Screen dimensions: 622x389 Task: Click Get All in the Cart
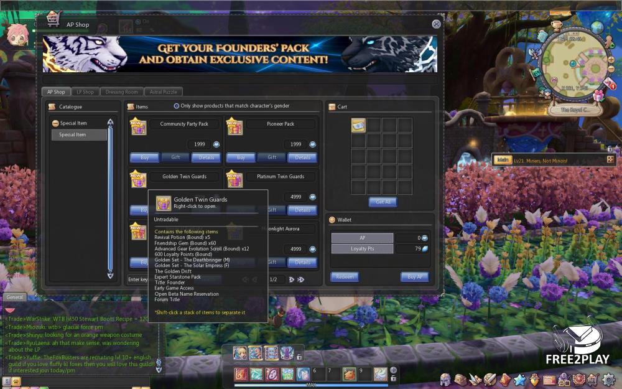tap(383, 202)
